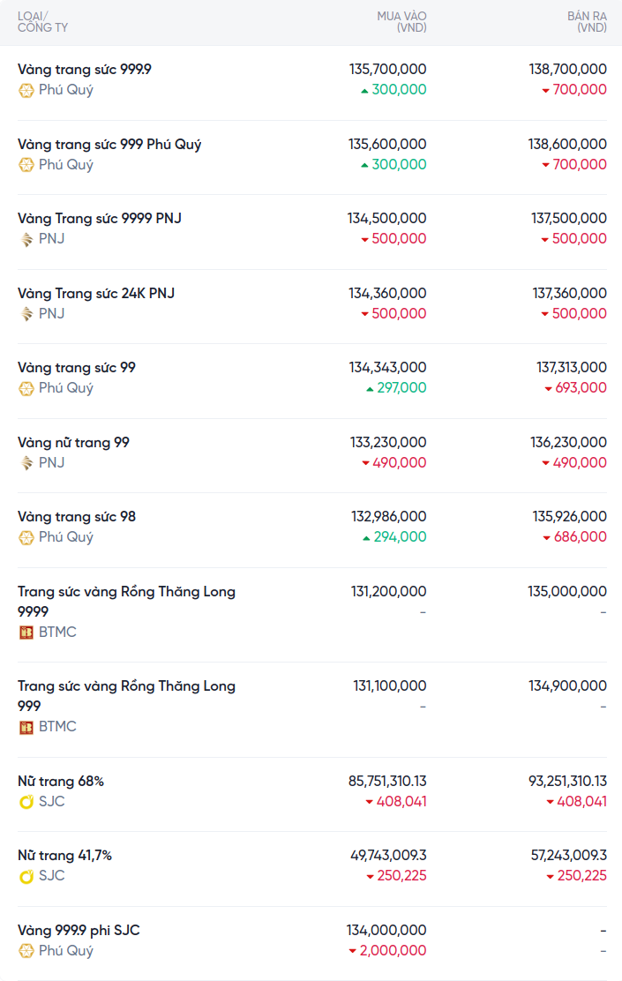This screenshot has height=981, width=622.
Task: Click Phú Quý logo under Vàng 999.9 phi SJC
Action: (26, 951)
